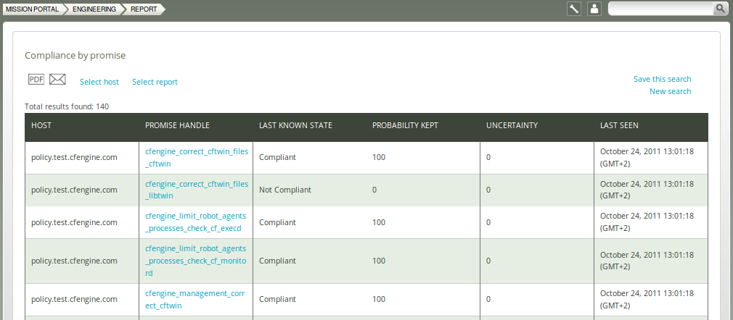733x320 pixels.
Task: Open cfengine_correct_cftwin_files_libtwin promise
Action: (x=197, y=190)
